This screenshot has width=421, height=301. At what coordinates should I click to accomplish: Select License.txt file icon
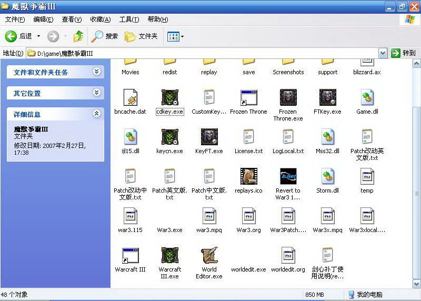248,137
